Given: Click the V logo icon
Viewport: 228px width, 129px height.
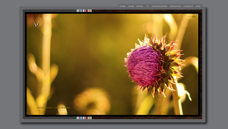Looking at the screenshot, I should [x=36, y=23].
